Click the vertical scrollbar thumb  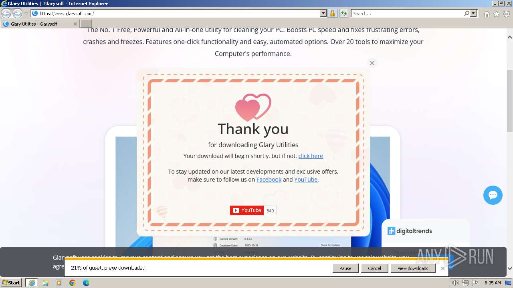(x=510, y=100)
